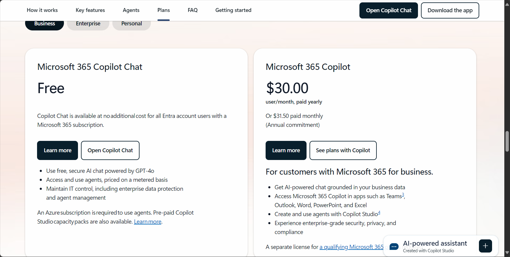Click the scrollbar down arrow
The image size is (510, 257).
(x=507, y=253)
